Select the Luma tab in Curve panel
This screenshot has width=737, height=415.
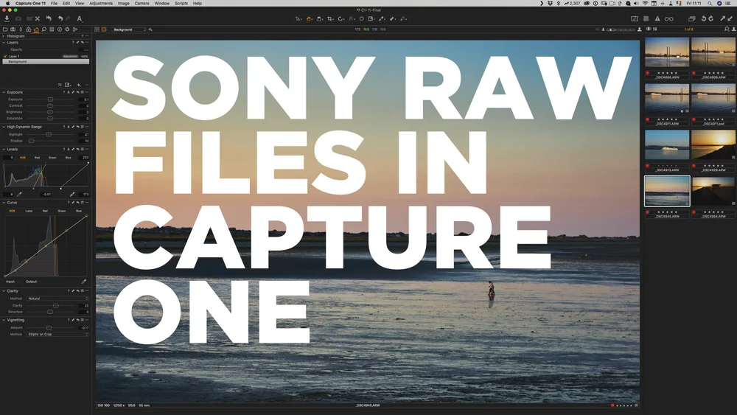point(29,211)
